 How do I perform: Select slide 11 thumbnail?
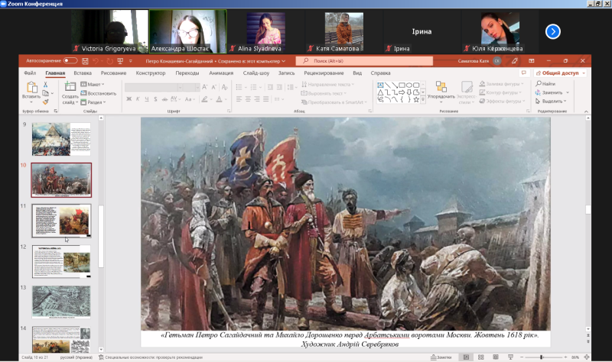tap(61, 221)
